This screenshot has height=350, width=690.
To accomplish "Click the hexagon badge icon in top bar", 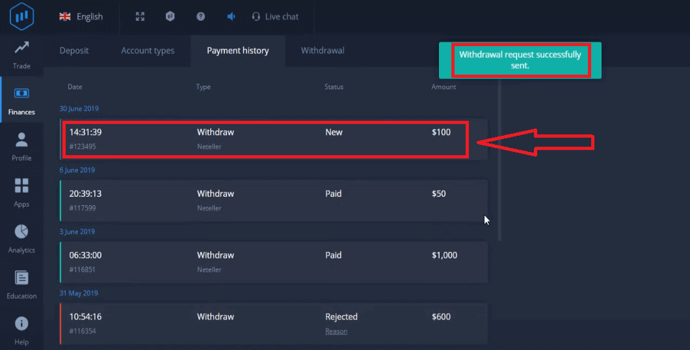I will 170,17.
